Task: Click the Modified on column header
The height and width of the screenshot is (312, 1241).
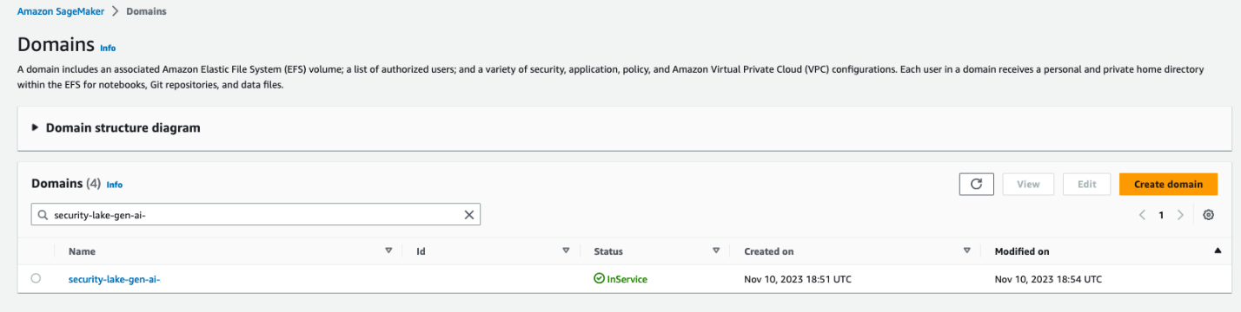Action: tap(1022, 251)
